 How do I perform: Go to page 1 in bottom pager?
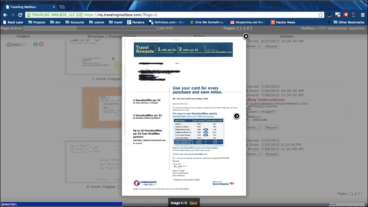[x=352, y=194]
